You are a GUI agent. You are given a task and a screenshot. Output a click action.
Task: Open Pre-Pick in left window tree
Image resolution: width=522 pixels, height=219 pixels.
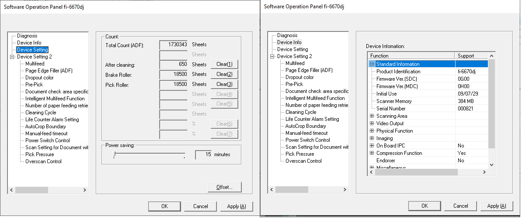coord(34,85)
